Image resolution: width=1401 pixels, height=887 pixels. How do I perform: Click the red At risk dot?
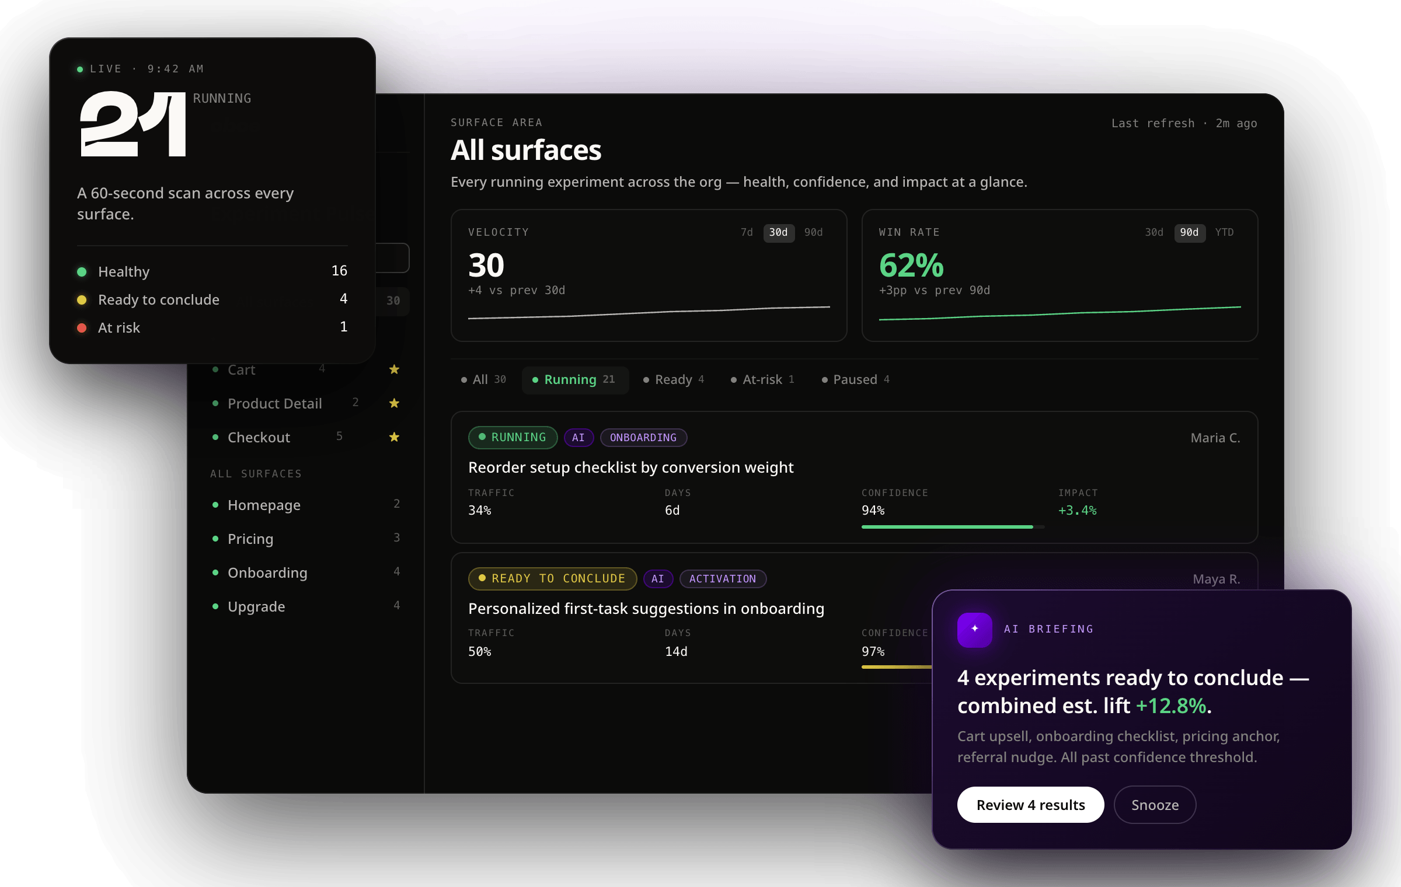[x=82, y=328]
